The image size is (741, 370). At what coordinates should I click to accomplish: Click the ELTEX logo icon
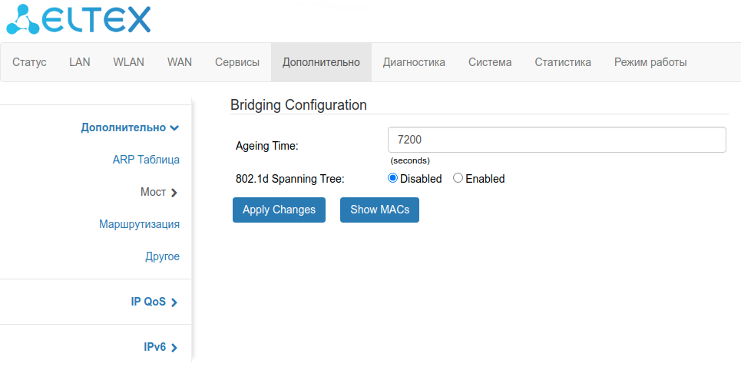(23, 19)
